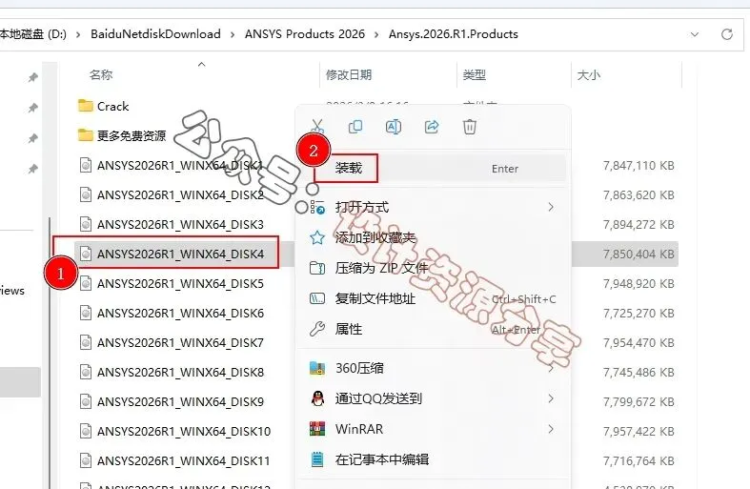Image resolution: width=750 pixels, height=489 pixels.
Task: Sort by the 类型 column header
Action: (x=475, y=74)
